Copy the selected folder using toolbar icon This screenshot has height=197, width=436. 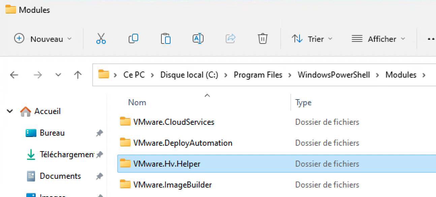tap(133, 38)
